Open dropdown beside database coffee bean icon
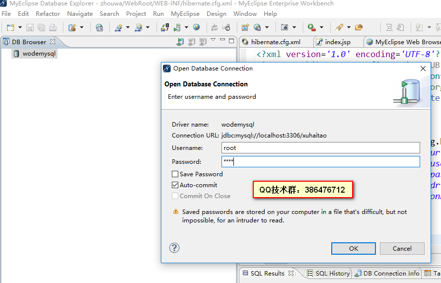Image resolution: width=441 pixels, height=283 pixels. pyautogui.click(x=81, y=27)
